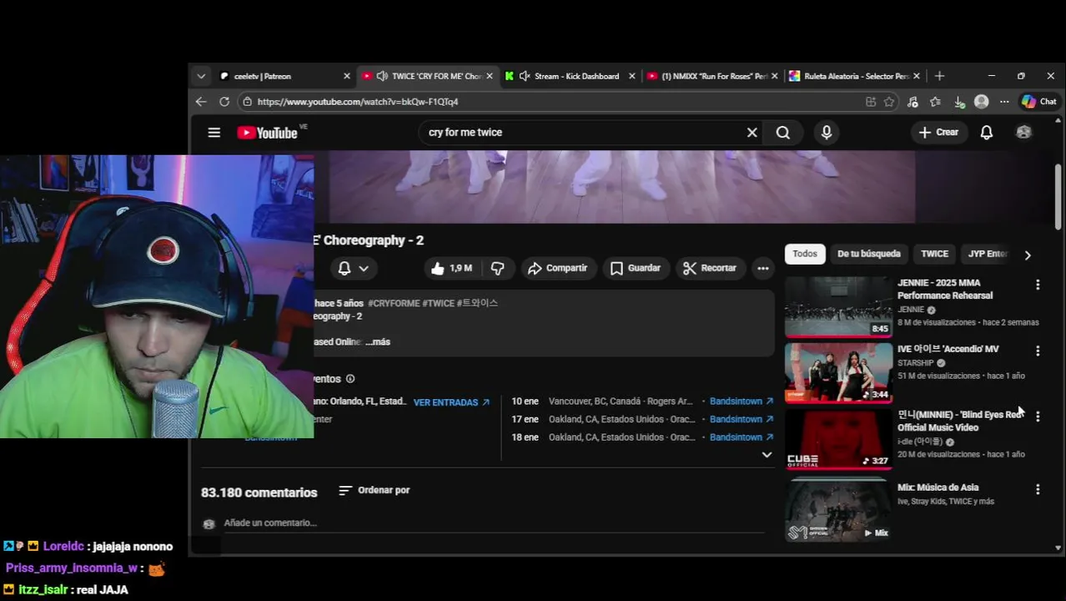Click the #TWICE hashtag
1066x601 pixels.
tap(438, 304)
